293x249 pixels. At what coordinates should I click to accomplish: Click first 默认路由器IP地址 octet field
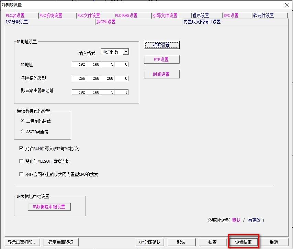tap(79, 92)
